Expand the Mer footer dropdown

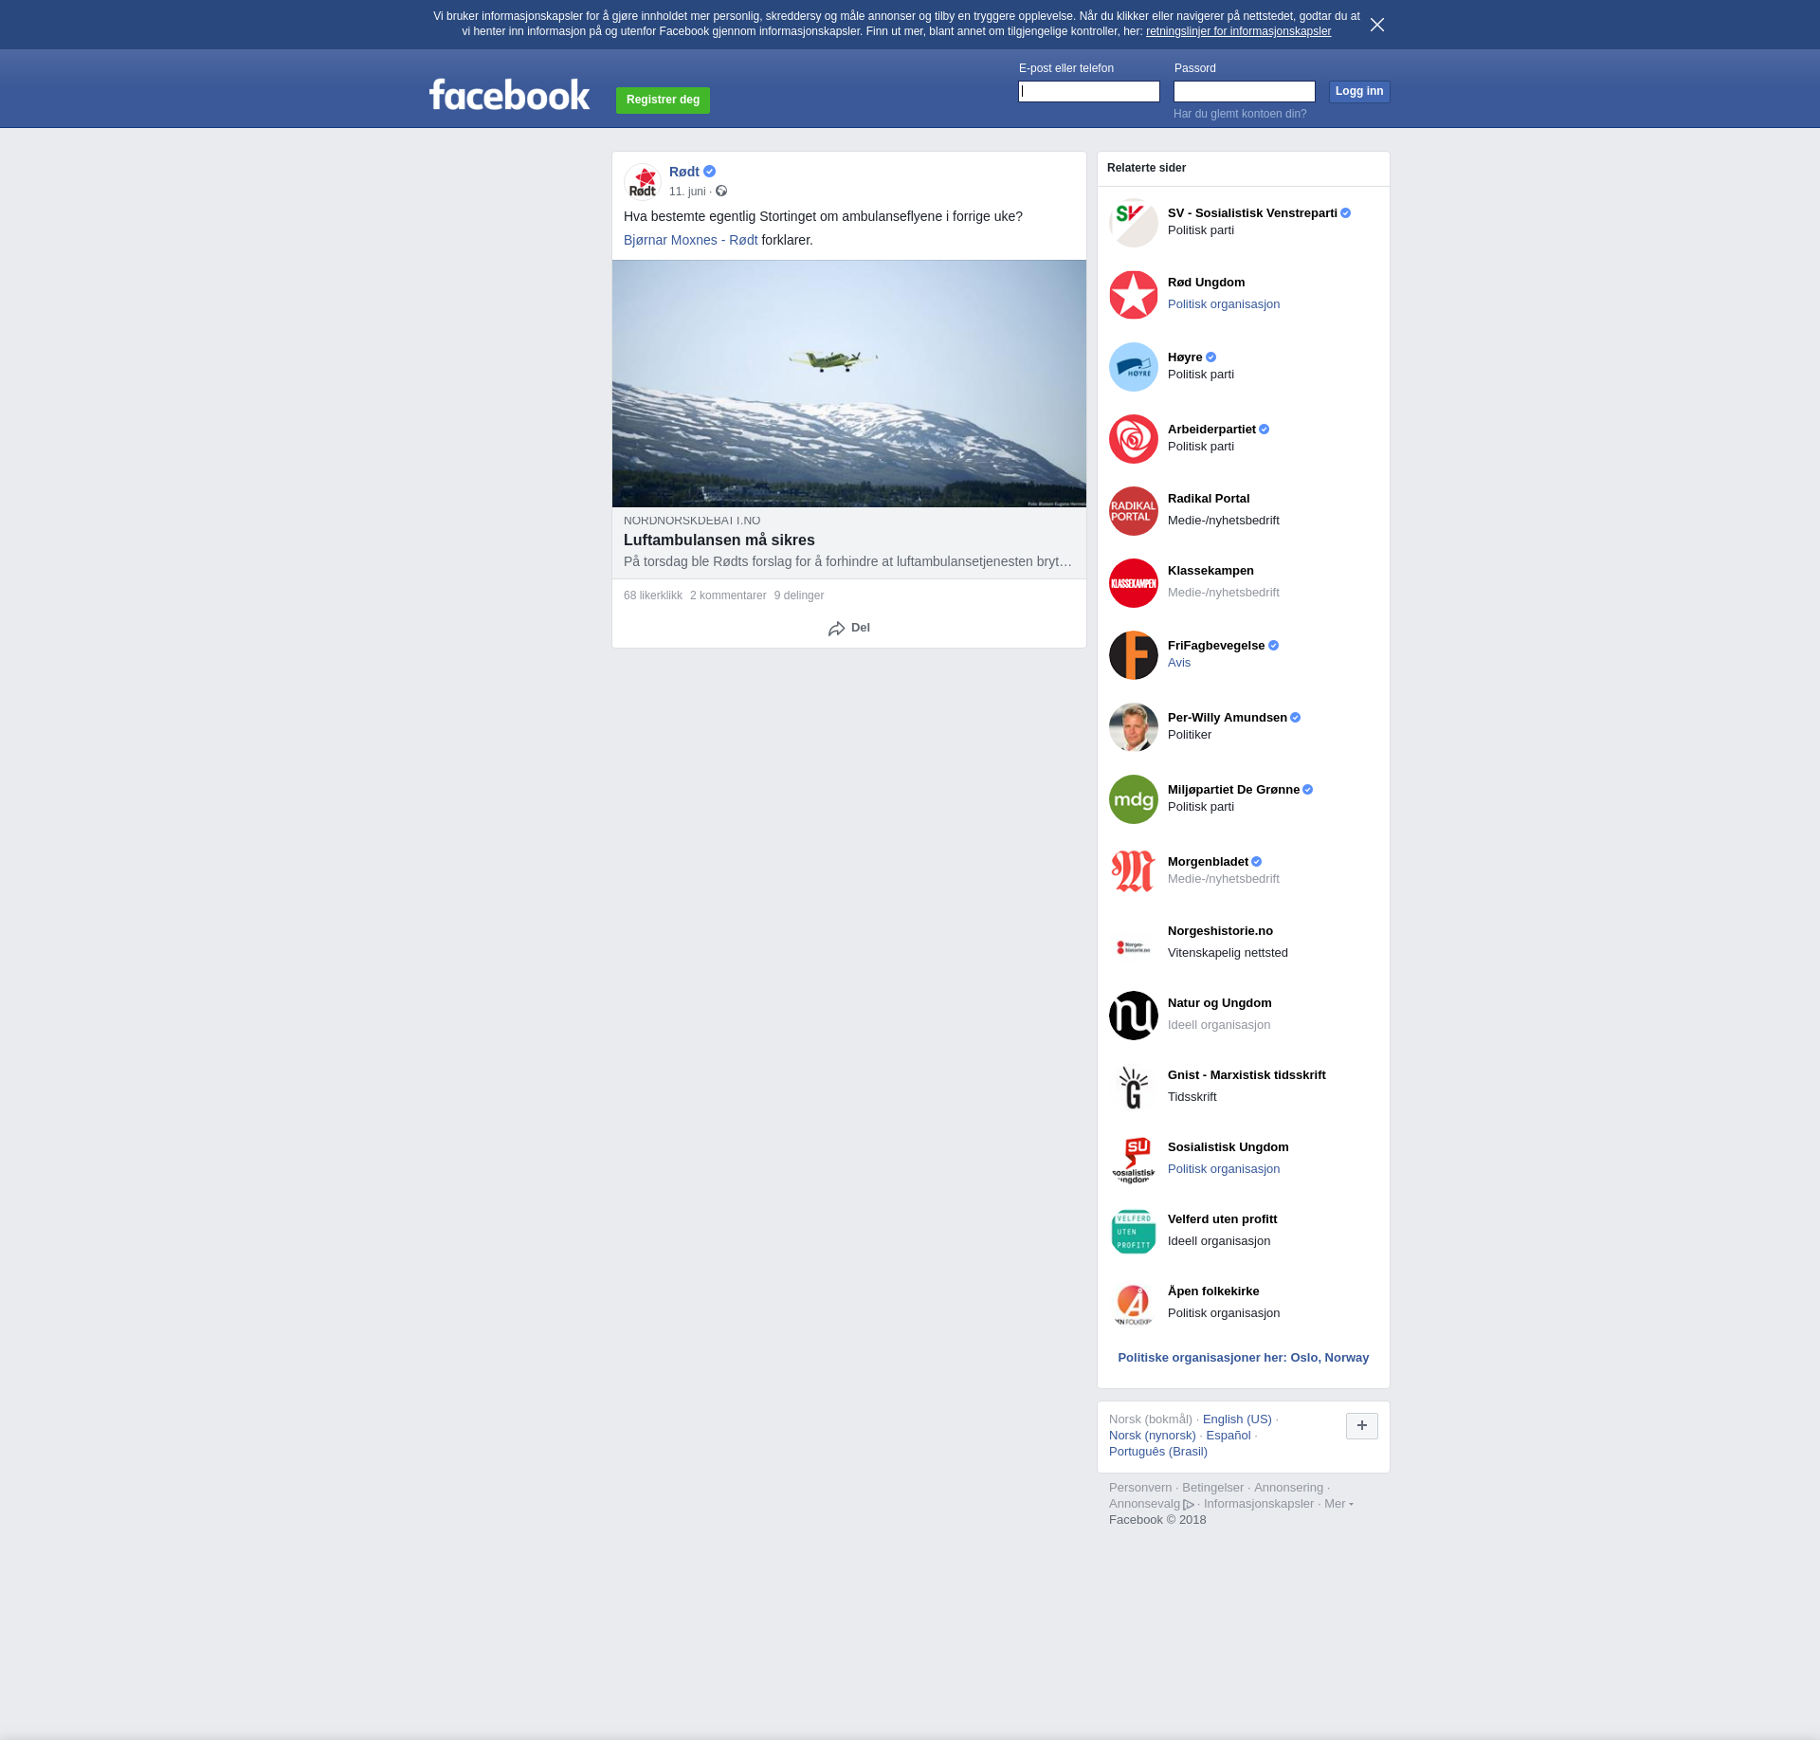click(x=1338, y=1504)
